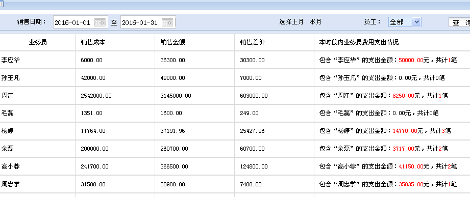Click sales cost value 11764.00

93,131
